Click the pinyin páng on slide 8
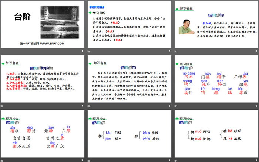The width and height of the screenshot is (259, 162). tap(147, 138)
